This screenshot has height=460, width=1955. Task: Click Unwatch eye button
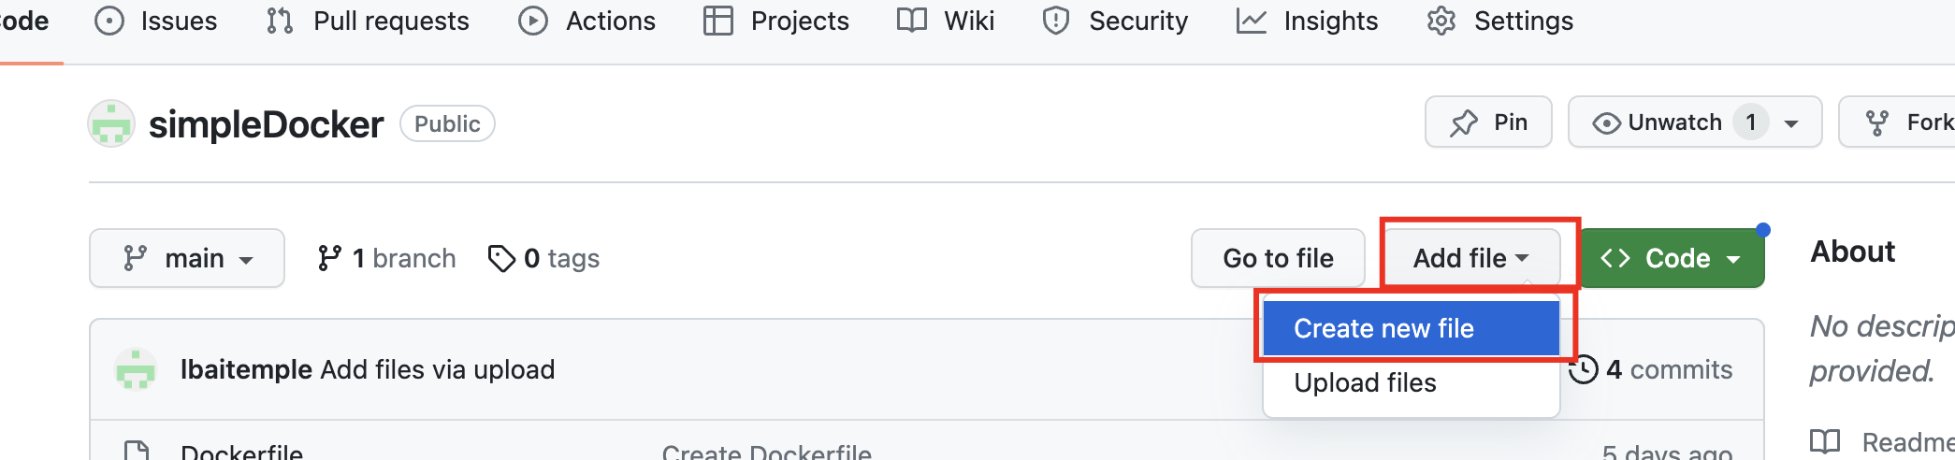pyautogui.click(x=1658, y=122)
